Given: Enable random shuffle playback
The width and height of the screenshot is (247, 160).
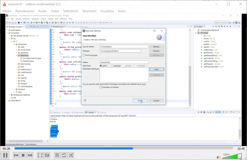Looking at the screenshot, I should 71,155.
